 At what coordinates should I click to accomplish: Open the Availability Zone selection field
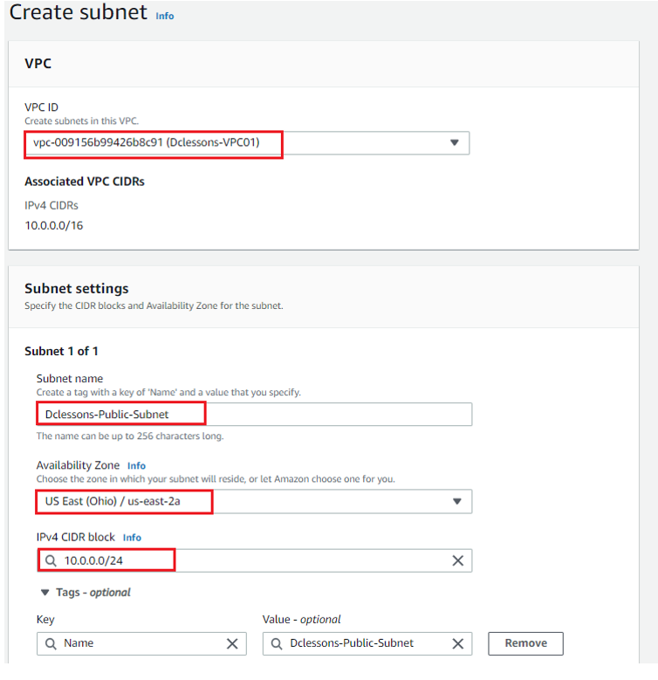254,501
